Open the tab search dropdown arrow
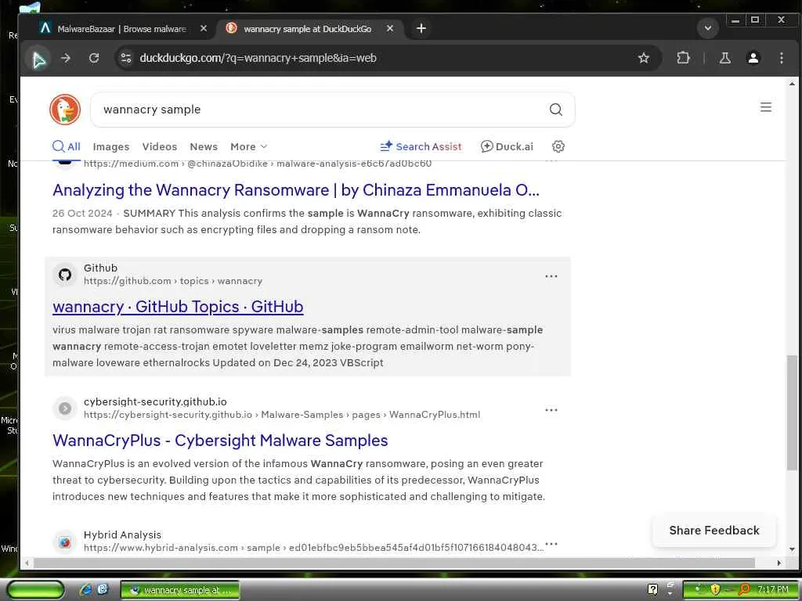 pyautogui.click(x=708, y=28)
